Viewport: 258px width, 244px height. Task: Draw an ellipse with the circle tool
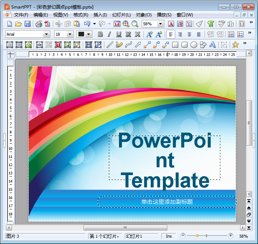click(194, 45)
